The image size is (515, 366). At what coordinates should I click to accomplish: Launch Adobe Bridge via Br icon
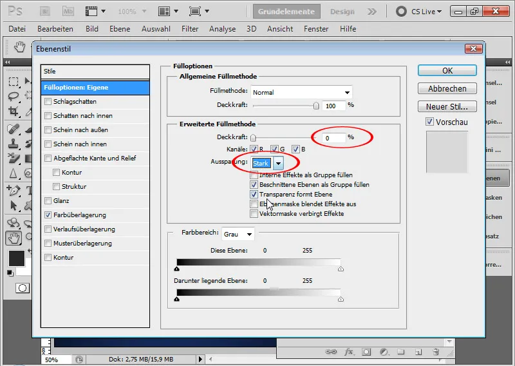coord(44,12)
